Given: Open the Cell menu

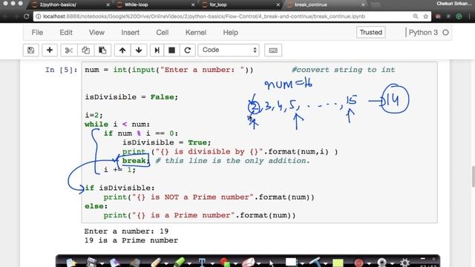Looking at the screenshot, I should (x=163, y=33).
